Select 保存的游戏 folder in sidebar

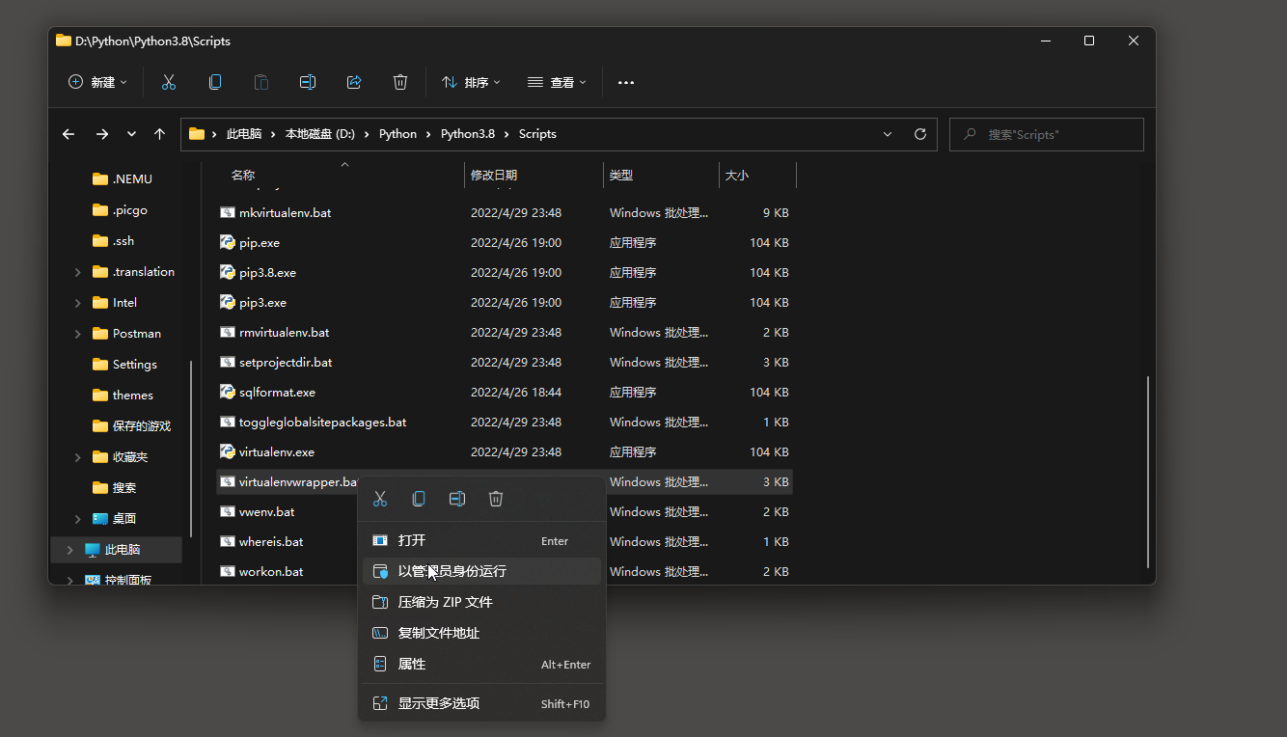pyautogui.click(x=117, y=426)
